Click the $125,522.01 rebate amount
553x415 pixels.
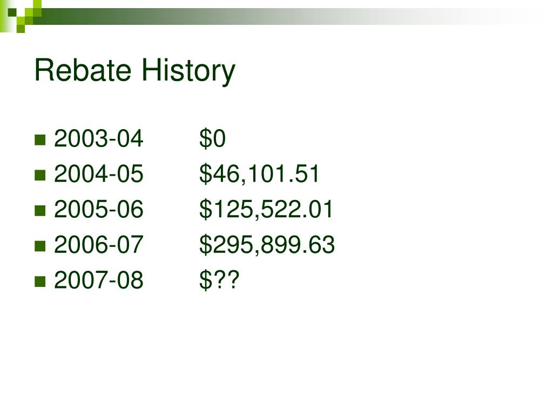pos(266,209)
